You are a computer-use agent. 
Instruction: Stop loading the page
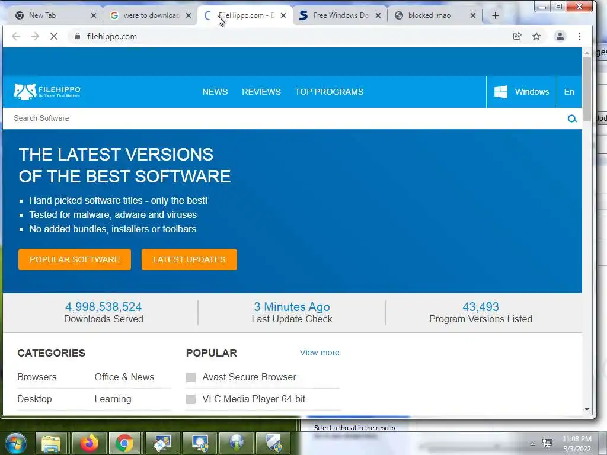54,36
